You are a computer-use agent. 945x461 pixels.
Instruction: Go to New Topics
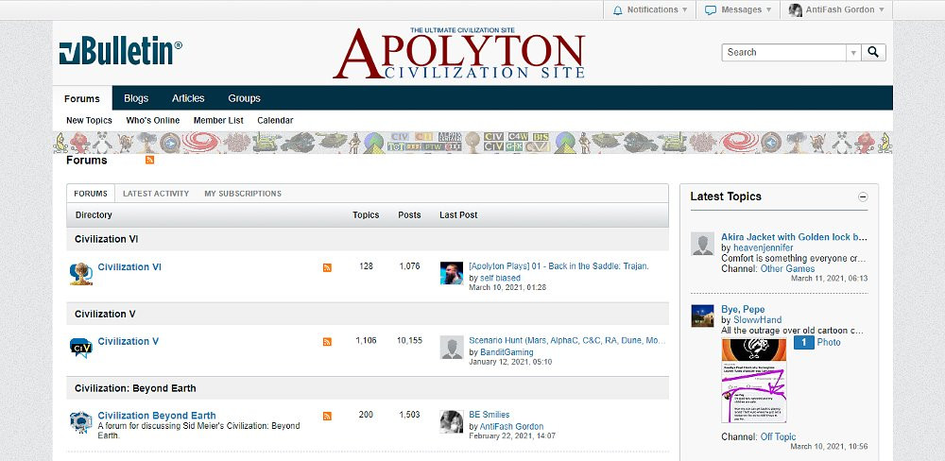pos(89,121)
